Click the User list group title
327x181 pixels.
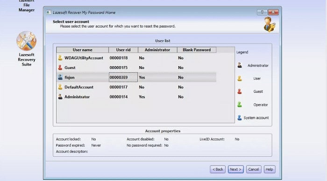[x=163, y=41]
